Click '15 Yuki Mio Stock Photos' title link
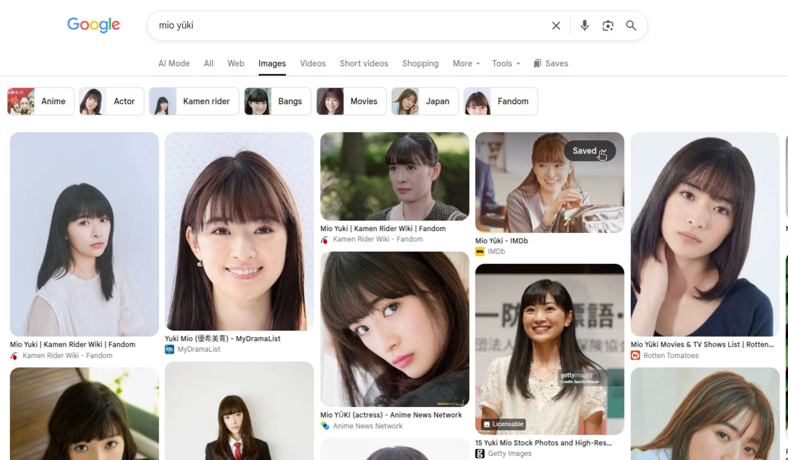 pos(543,443)
